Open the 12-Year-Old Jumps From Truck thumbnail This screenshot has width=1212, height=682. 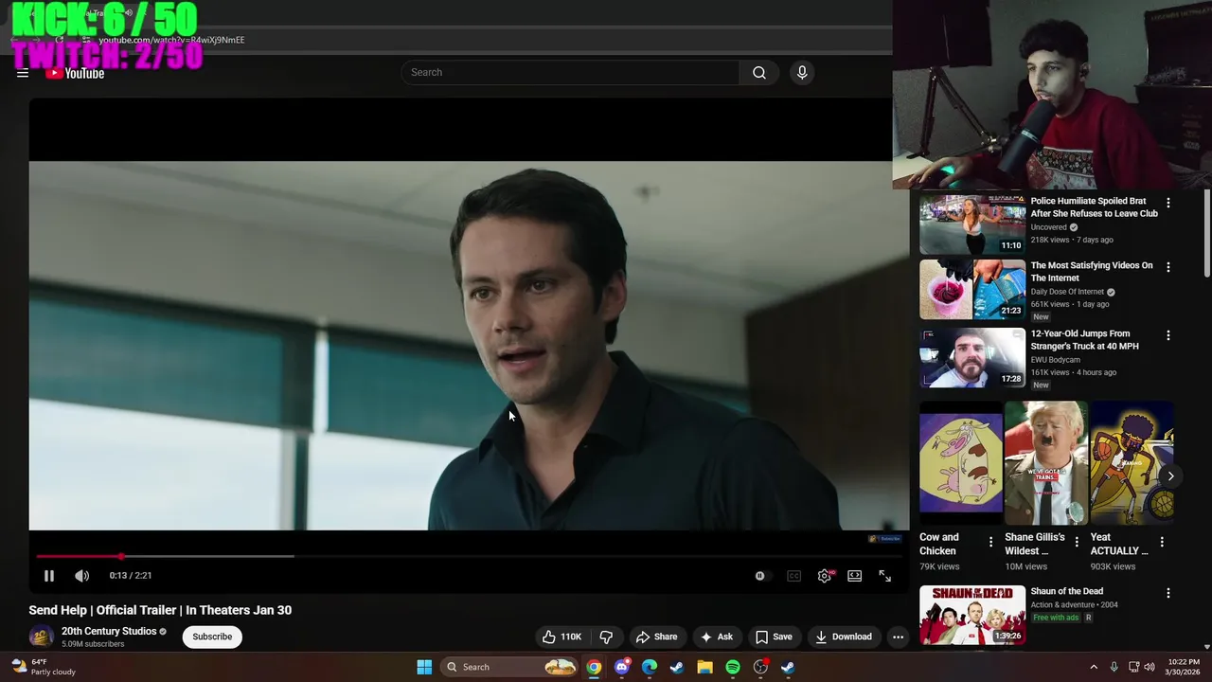972,358
